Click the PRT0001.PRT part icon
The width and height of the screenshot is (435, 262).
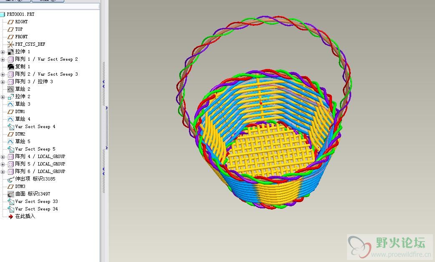[3, 14]
